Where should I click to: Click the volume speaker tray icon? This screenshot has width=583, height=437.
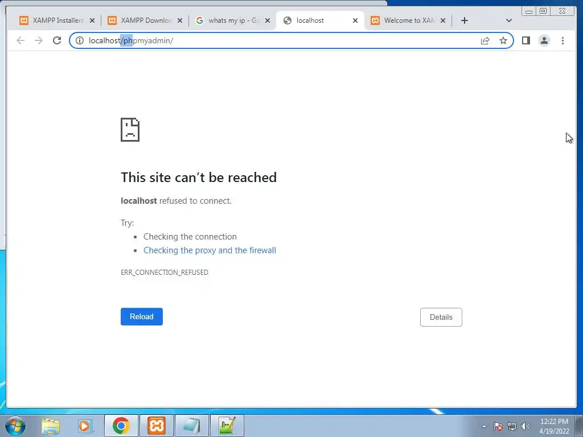(525, 426)
